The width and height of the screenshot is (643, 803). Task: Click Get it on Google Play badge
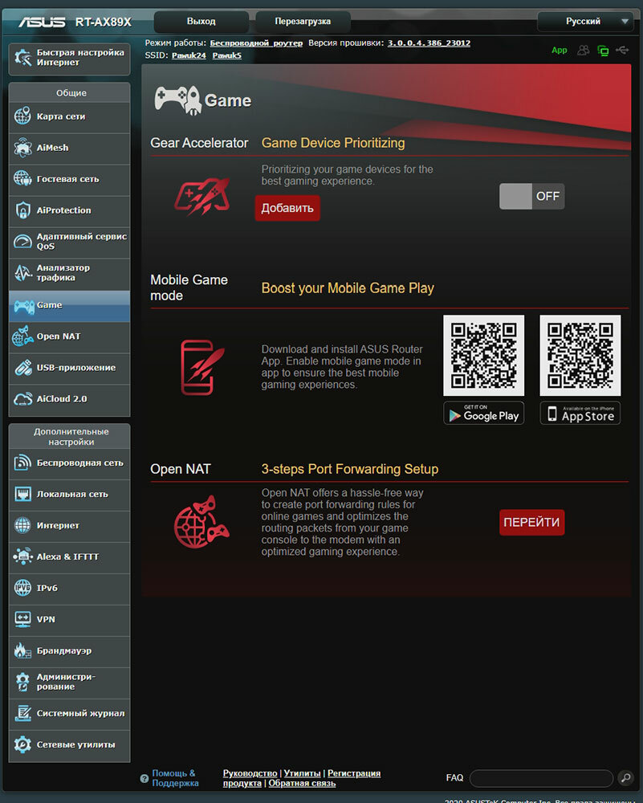pyautogui.click(x=484, y=413)
